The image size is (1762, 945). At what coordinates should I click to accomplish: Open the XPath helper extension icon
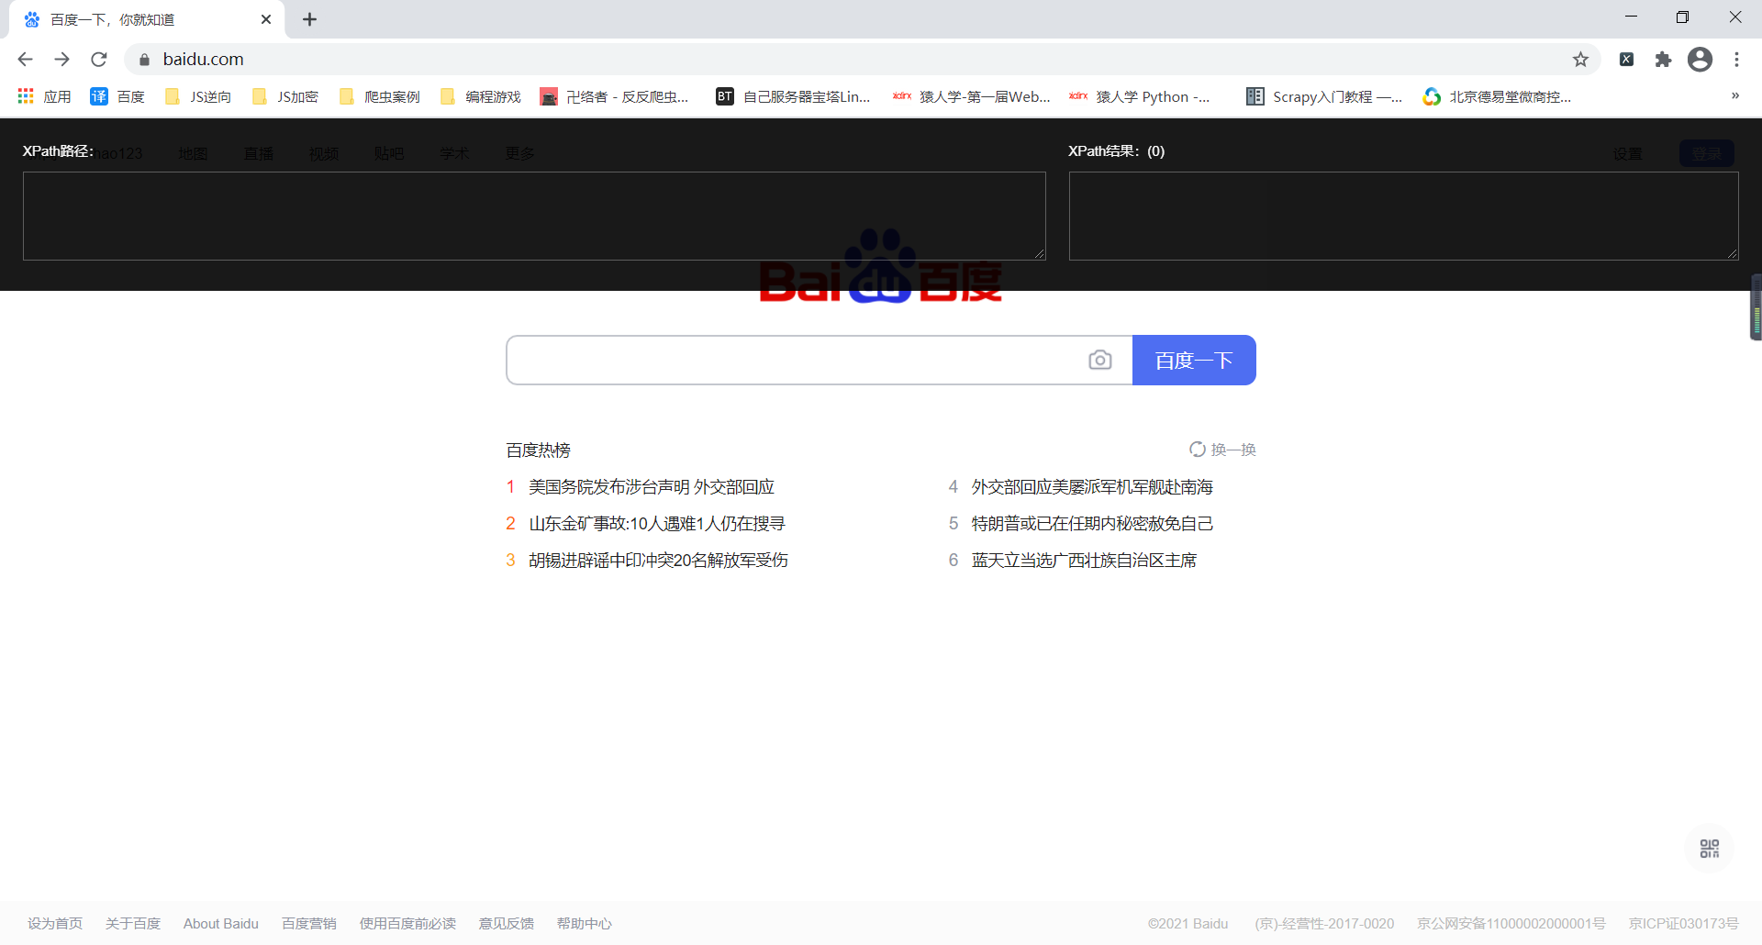(x=1627, y=59)
